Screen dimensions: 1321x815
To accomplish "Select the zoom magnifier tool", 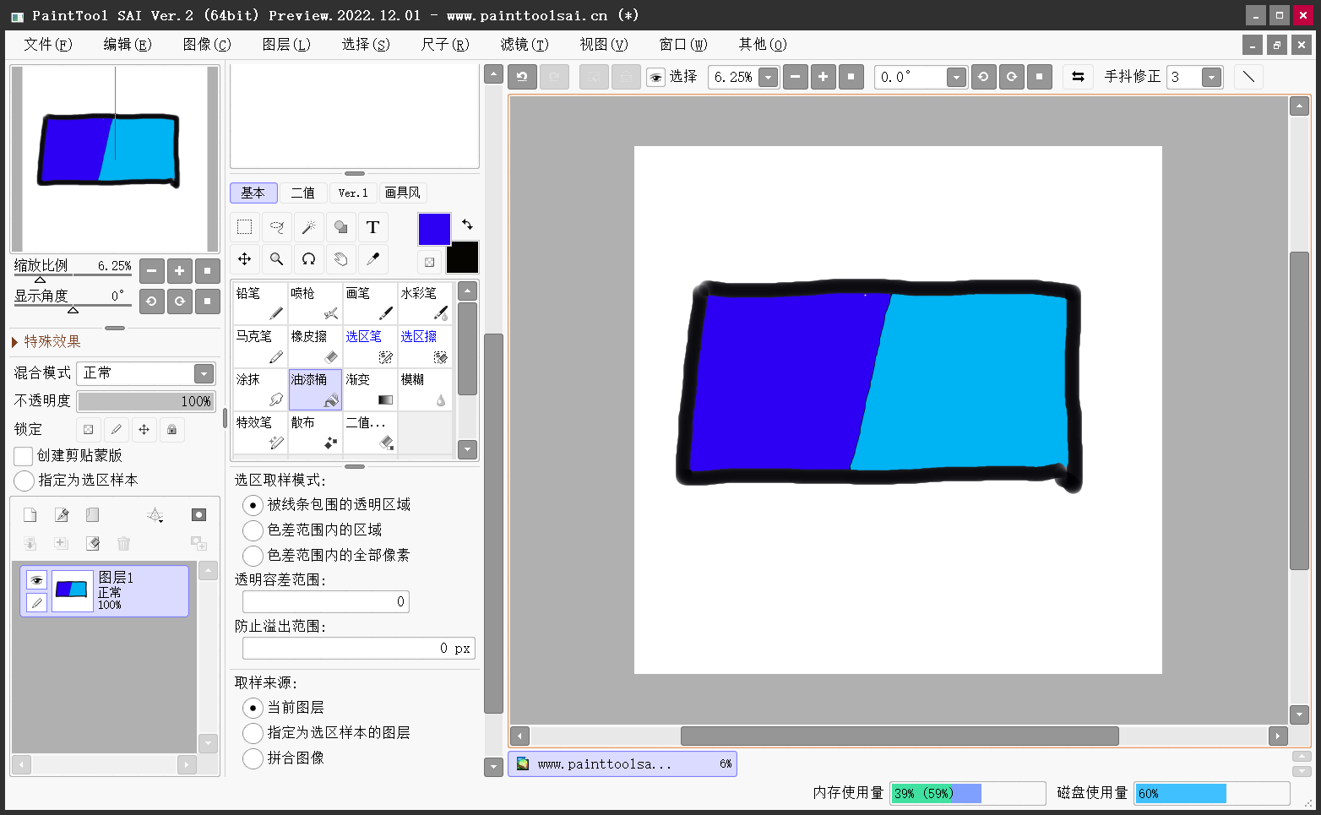I will [276, 259].
